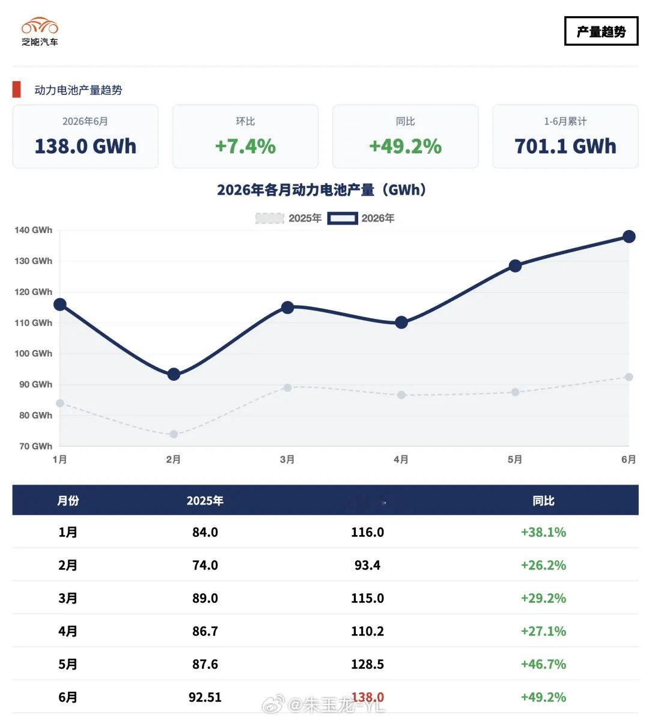
Task: Click the 2025 March gray data point
Action: coord(288,387)
